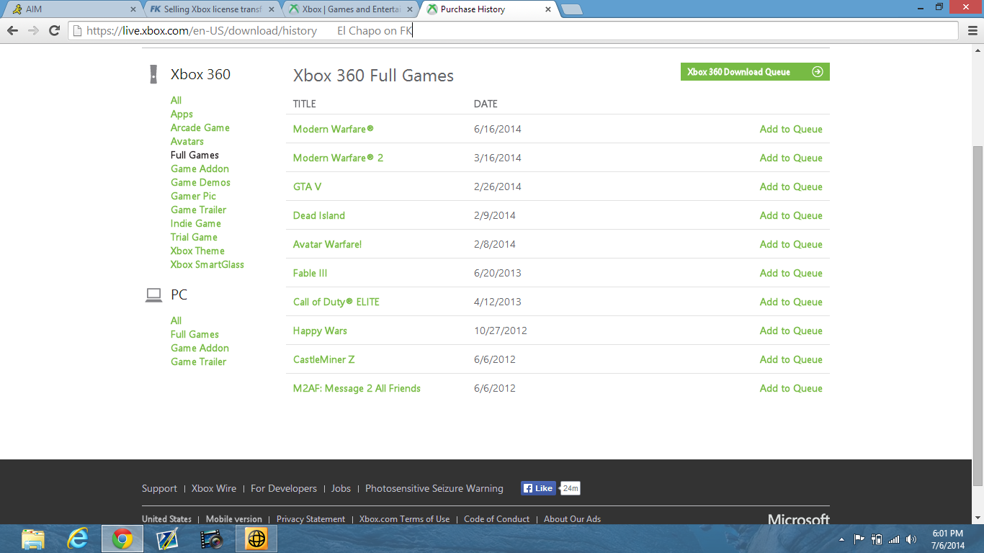The width and height of the screenshot is (984, 553).
Task: Select Game Trailer under PC
Action: tap(198, 361)
